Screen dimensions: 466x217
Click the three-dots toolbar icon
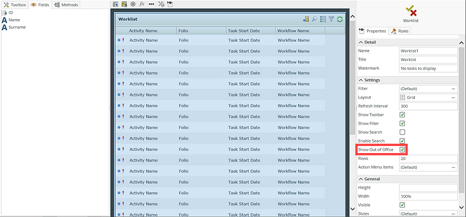(151, 4)
